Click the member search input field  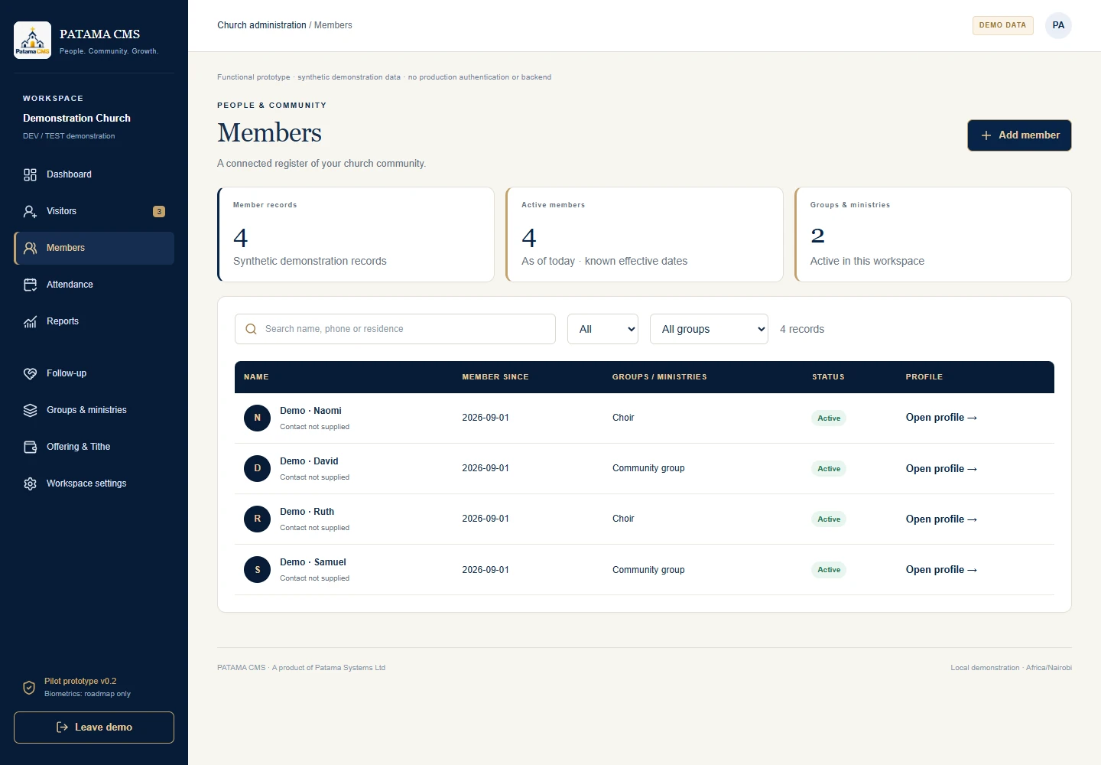coord(395,329)
